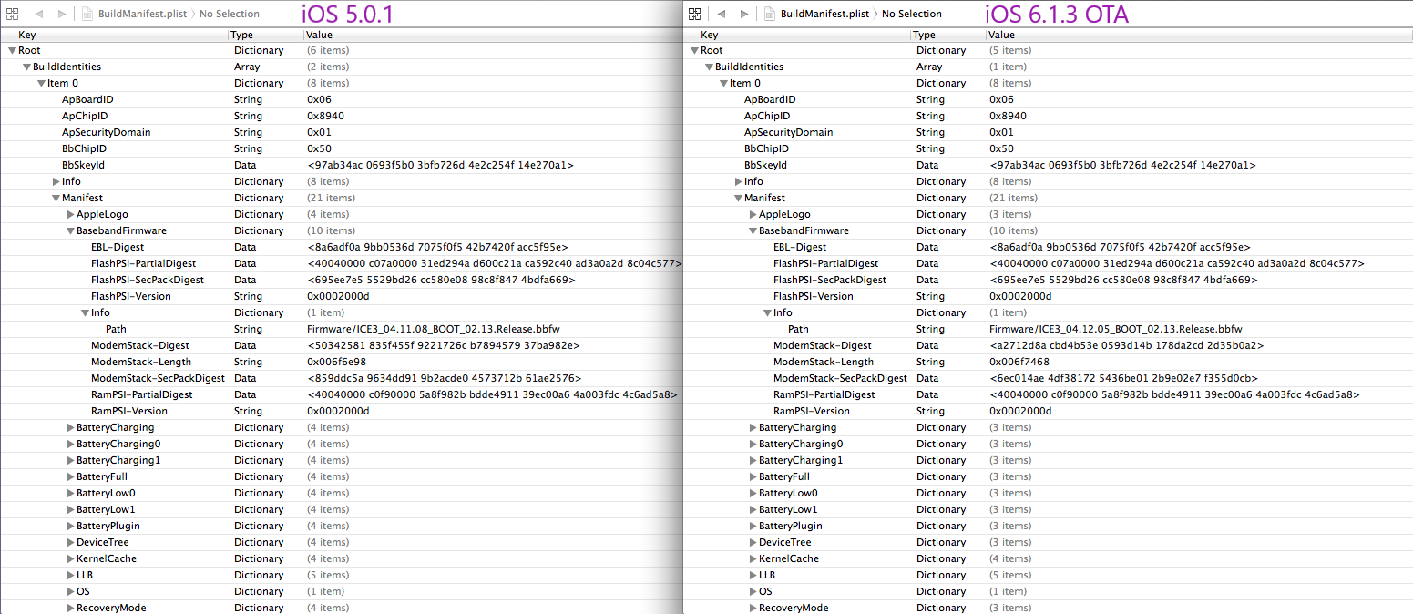The image size is (1413, 614).
Task: Collapse BuildIdentities array in right pane
Action: [709, 67]
